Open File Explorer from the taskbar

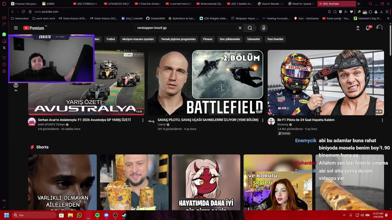pos(70,215)
